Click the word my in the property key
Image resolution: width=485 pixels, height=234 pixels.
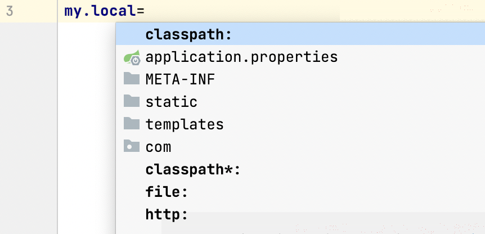point(71,12)
